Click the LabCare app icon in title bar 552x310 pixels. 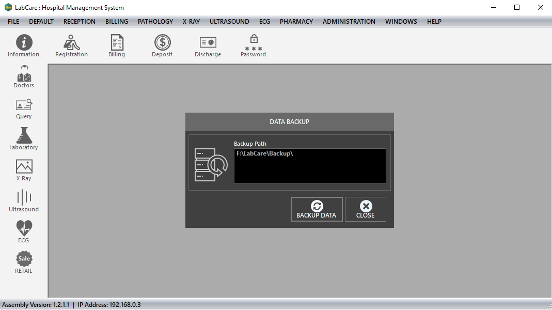[x=8, y=7]
